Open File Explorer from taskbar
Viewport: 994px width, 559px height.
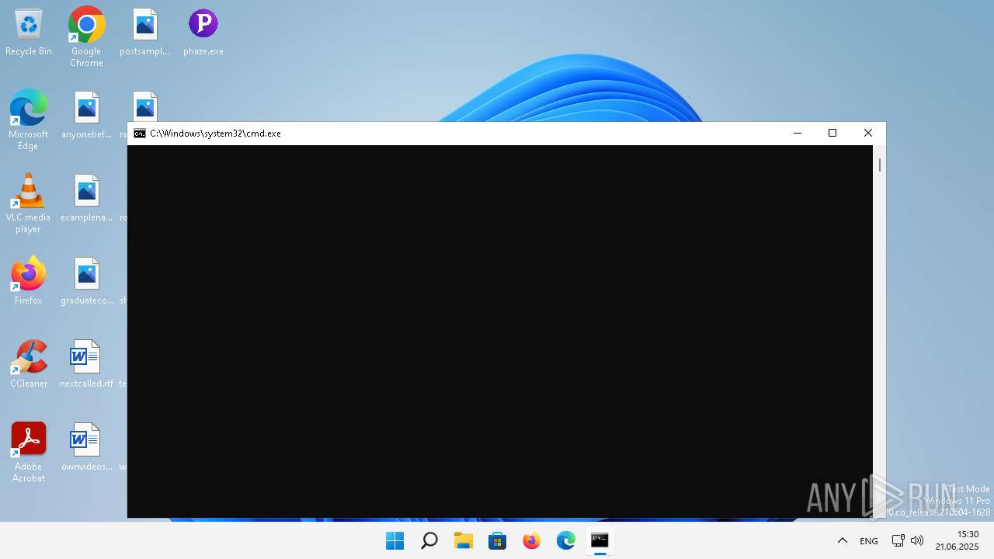coord(463,540)
